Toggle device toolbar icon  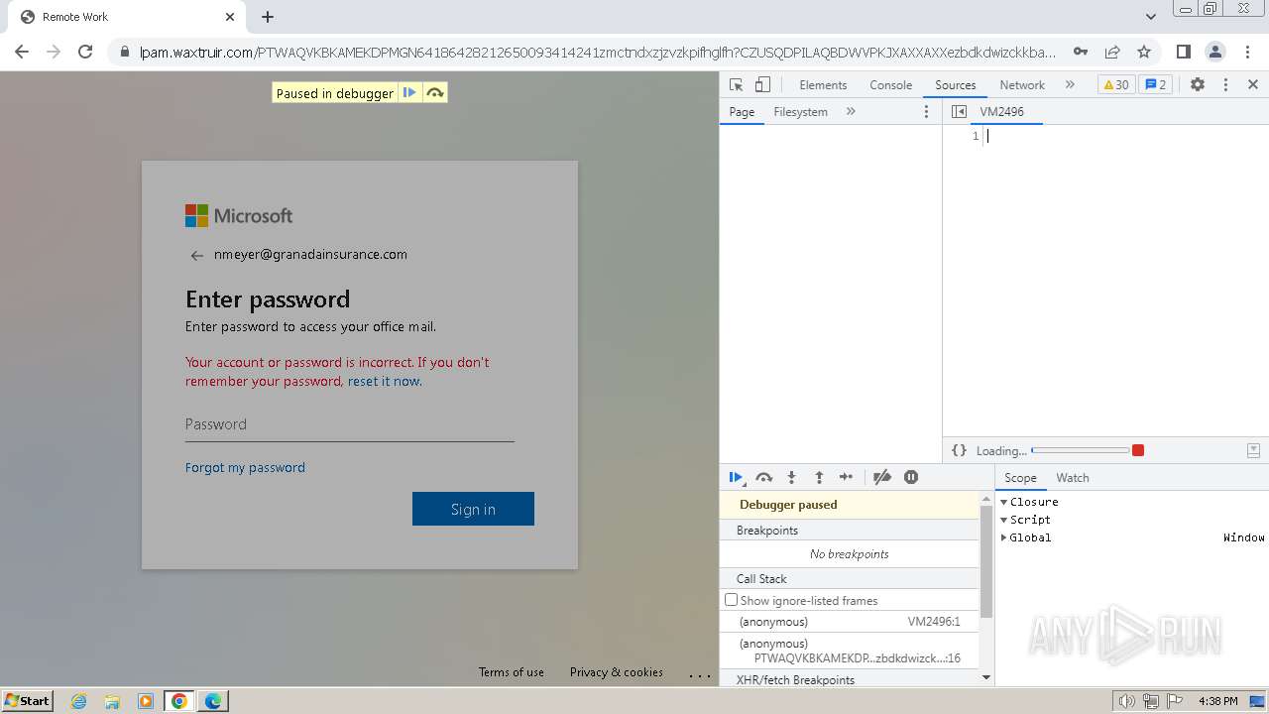762,84
